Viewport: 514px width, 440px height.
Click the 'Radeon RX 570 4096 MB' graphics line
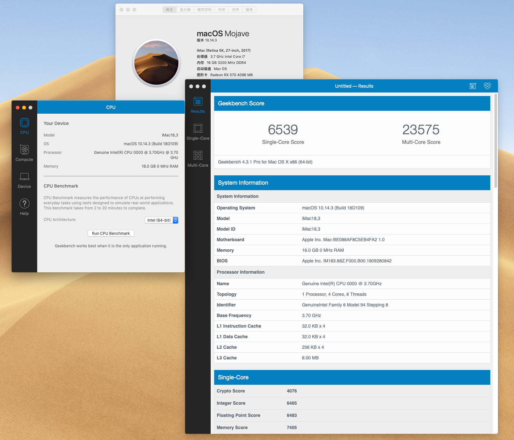pos(225,75)
